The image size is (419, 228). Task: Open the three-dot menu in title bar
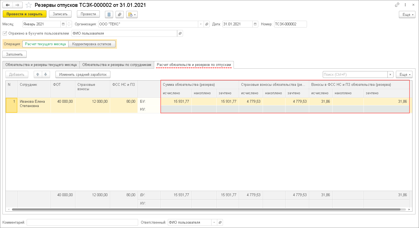(x=405, y=5)
